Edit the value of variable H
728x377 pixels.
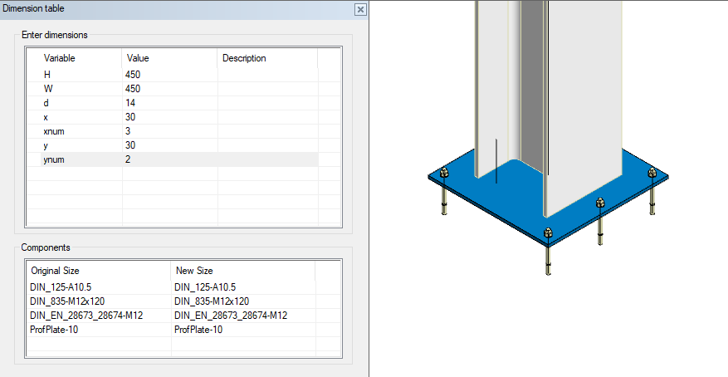click(x=133, y=75)
